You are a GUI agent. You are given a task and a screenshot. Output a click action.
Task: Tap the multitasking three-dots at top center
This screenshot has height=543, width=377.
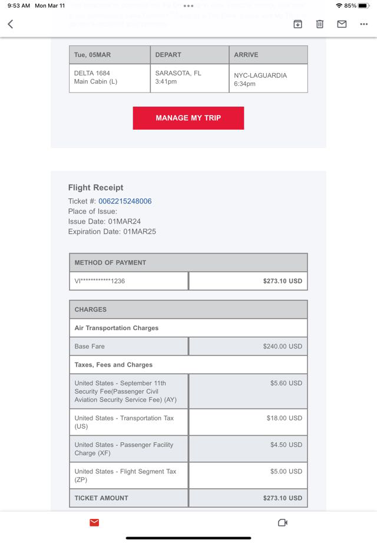[188, 5]
